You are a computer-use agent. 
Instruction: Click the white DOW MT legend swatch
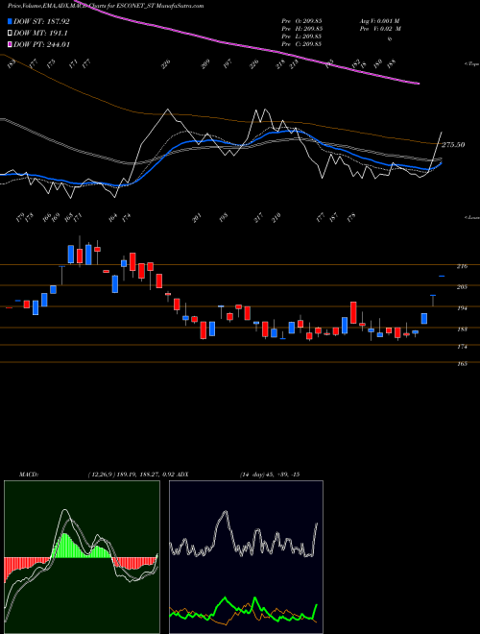point(11,34)
